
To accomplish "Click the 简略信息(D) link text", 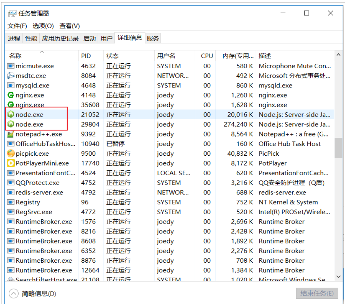I will coord(39,294).
